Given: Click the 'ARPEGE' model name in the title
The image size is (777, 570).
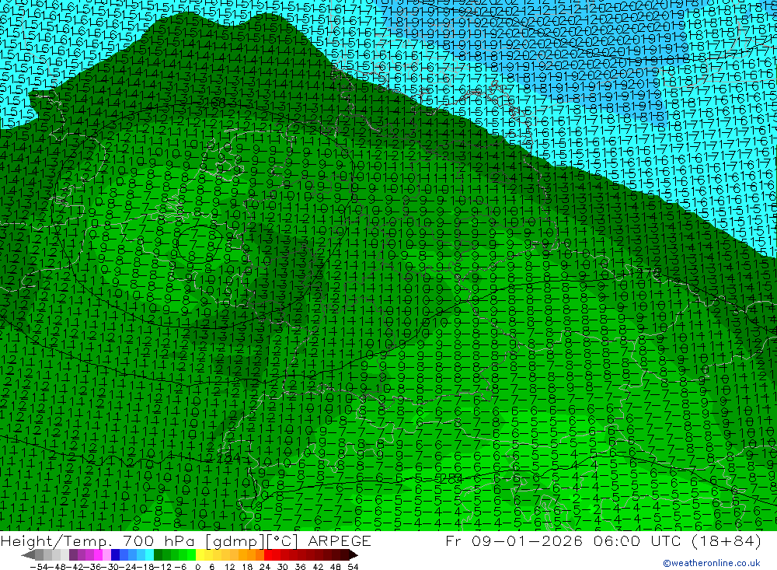Looking at the screenshot, I should [x=340, y=540].
